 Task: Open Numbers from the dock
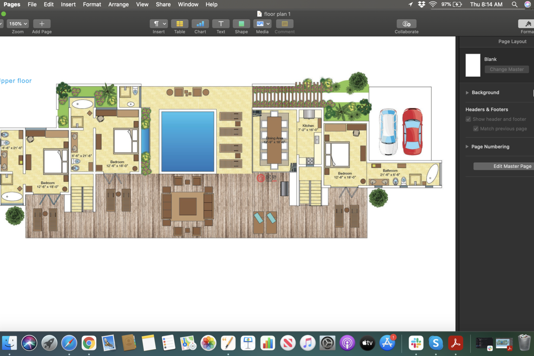(268, 343)
